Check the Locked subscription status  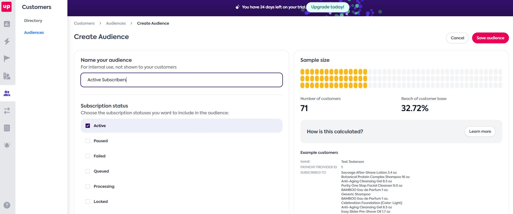(x=88, y=202)
